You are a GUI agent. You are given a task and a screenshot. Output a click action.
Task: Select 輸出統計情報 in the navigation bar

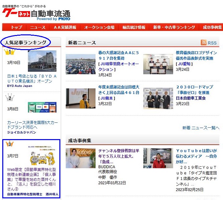click(134, 27)
